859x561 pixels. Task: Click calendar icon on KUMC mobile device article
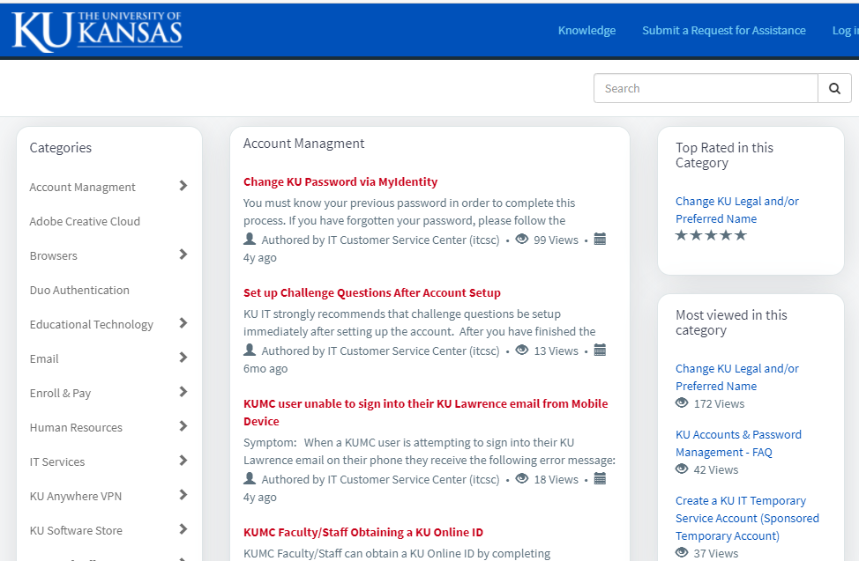point(600,478)
